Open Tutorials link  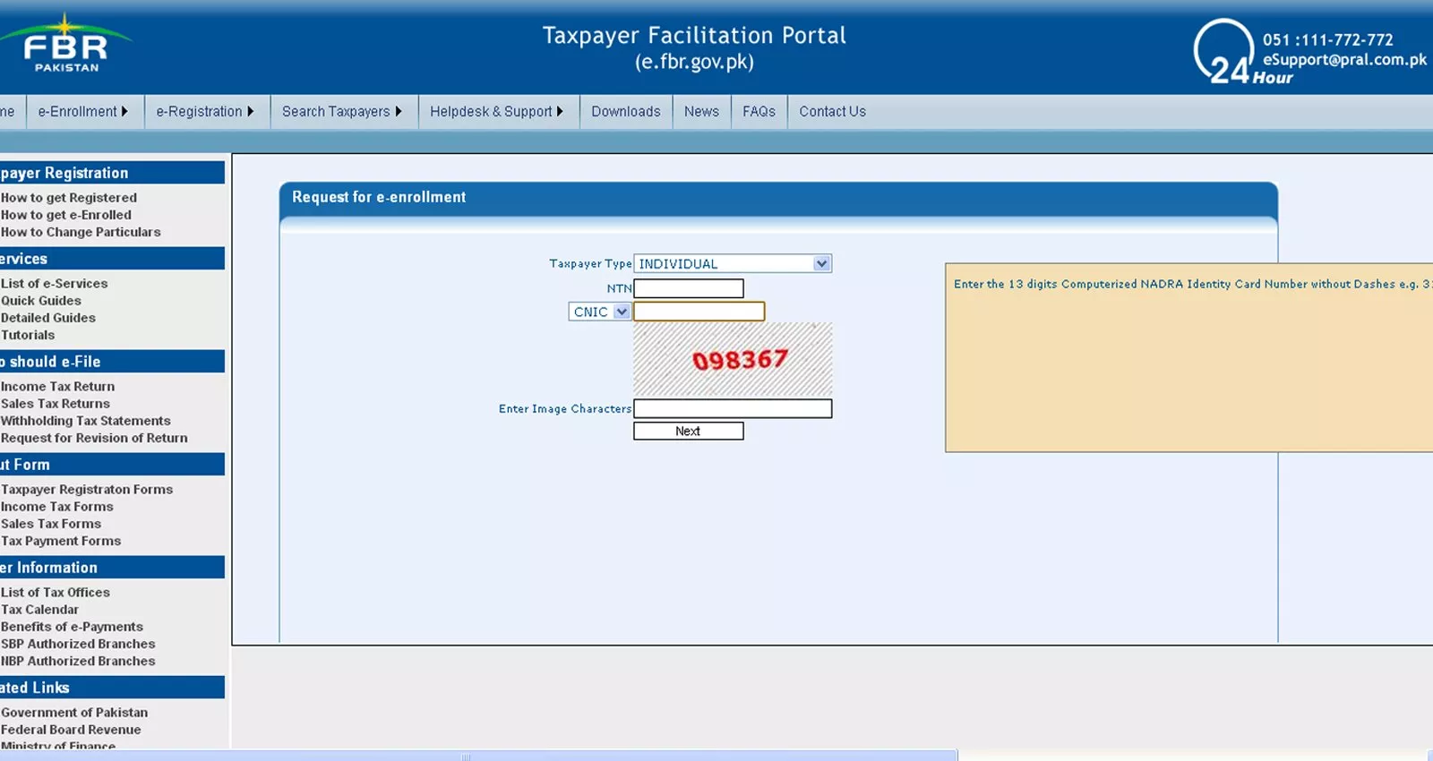point(28,335)
